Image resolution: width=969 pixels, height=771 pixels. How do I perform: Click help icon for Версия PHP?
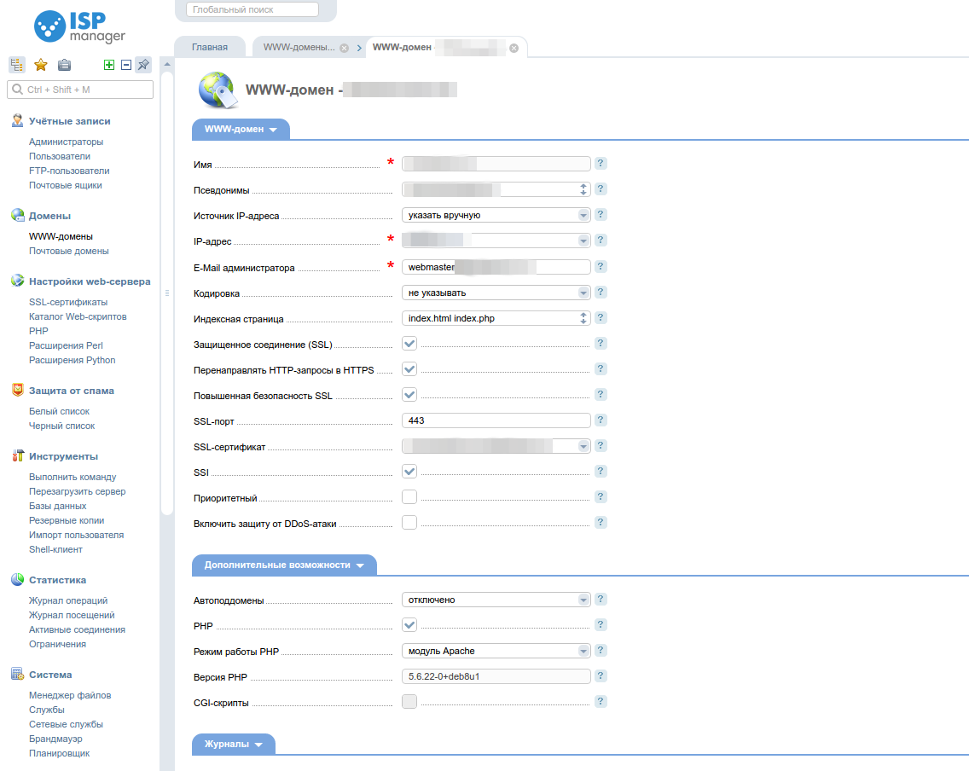click(600, 675)
